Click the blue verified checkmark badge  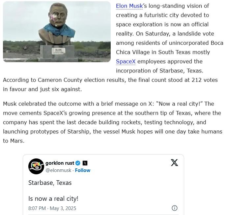[x=78, y=163]
